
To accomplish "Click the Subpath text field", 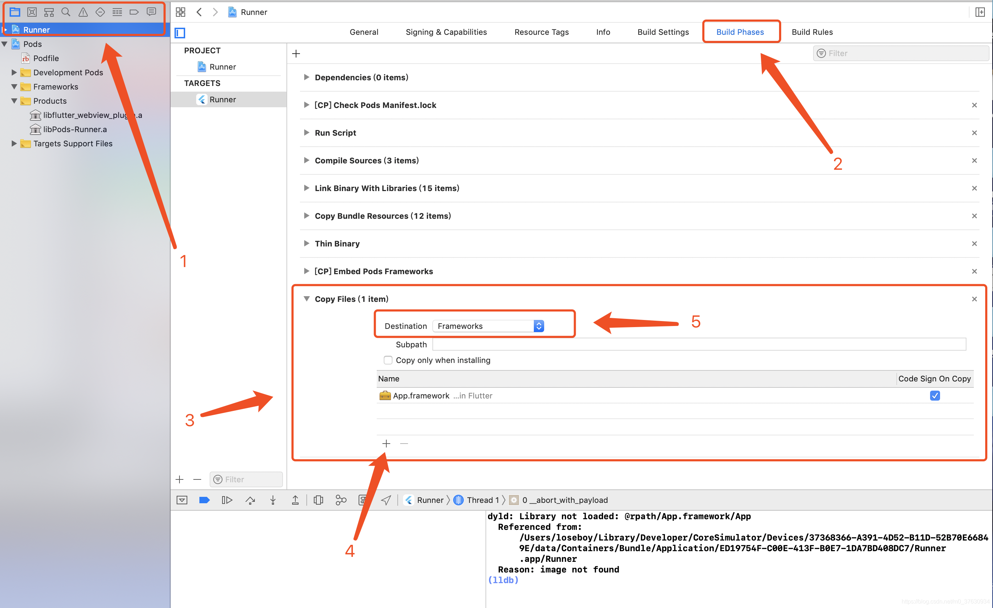I will point(699,345).
